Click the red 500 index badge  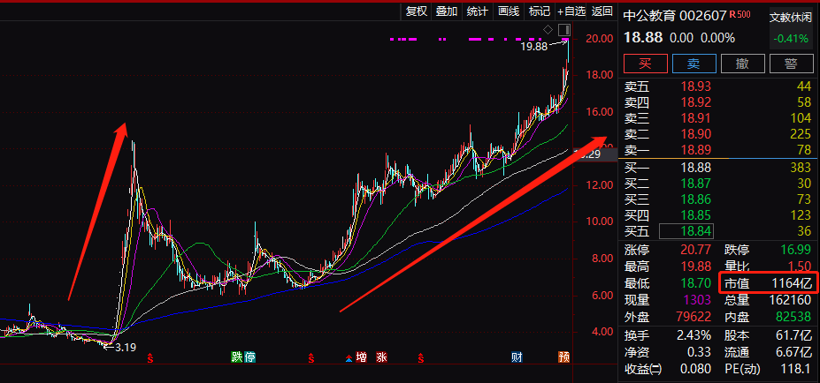click(x=744, y=14)
